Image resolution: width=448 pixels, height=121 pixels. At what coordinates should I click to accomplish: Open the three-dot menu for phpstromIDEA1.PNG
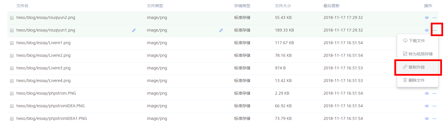tap(434, 119)
